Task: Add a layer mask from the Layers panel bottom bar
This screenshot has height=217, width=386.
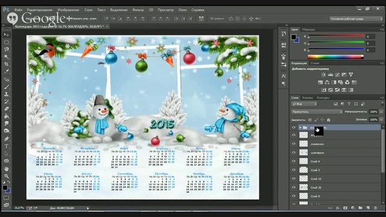Action: pos(345,208)
